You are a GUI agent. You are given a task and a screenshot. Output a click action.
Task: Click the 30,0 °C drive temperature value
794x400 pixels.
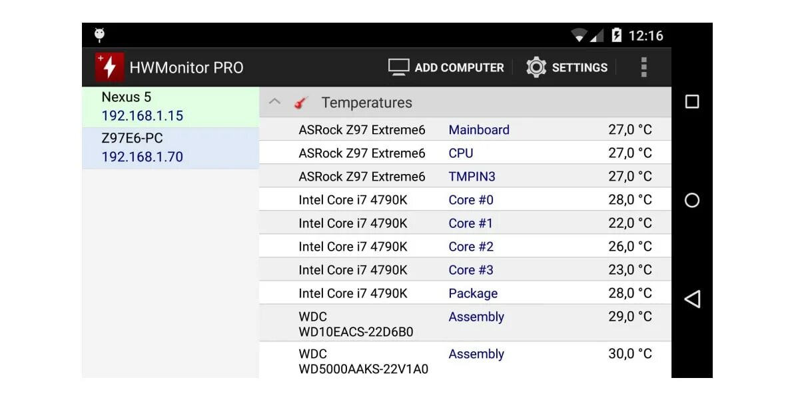click(630, 354)
